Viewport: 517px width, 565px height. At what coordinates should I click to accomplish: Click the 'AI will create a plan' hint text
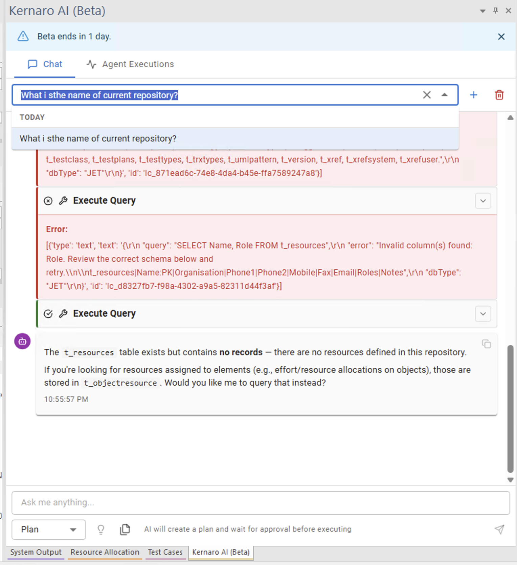[248, 529]
